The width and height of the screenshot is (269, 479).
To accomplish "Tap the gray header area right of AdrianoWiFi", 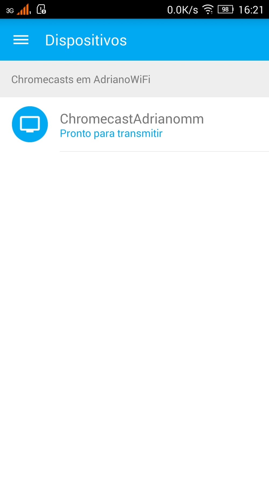I will [210, 79].
